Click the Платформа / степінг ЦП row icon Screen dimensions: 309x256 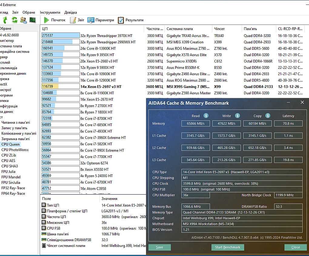44,211
